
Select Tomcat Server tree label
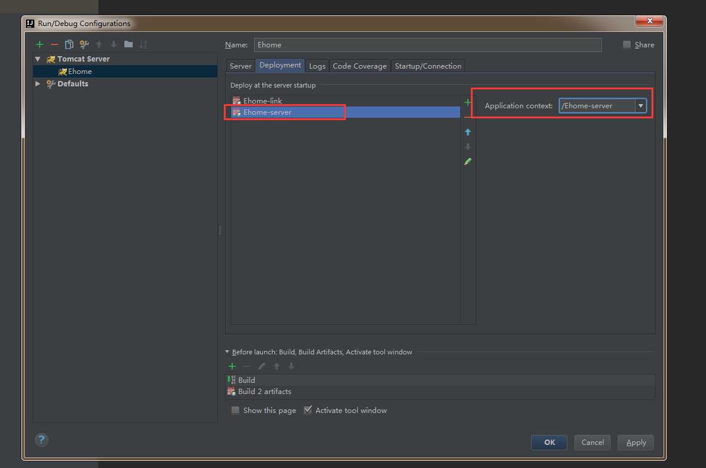tap(84, 59)
